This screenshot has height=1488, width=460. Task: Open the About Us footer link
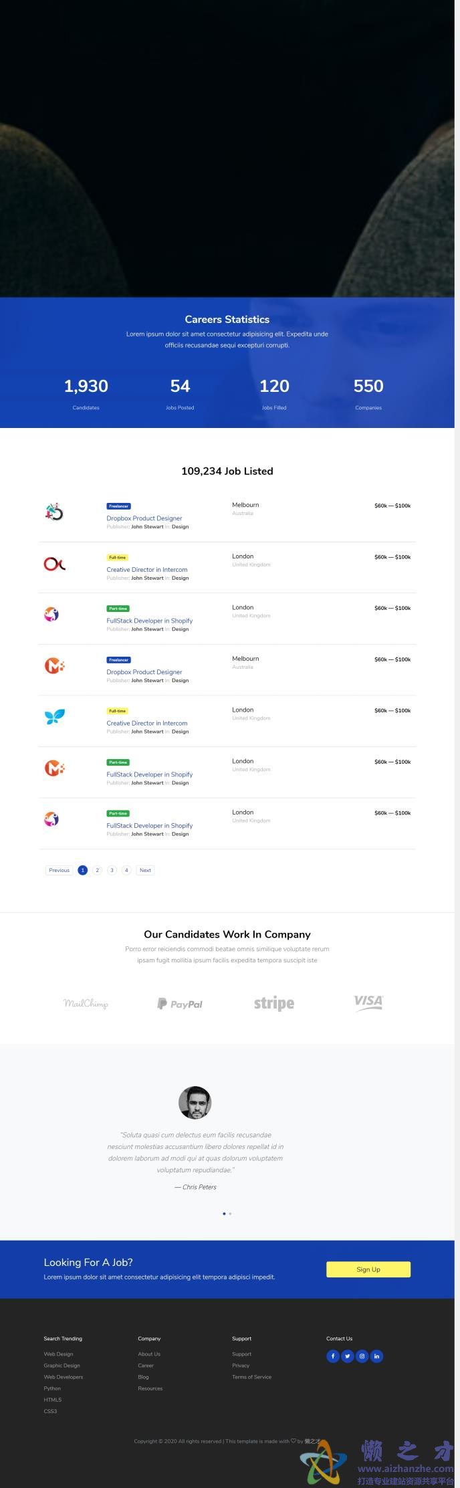pyautogui.click(x=149, y=1354)
